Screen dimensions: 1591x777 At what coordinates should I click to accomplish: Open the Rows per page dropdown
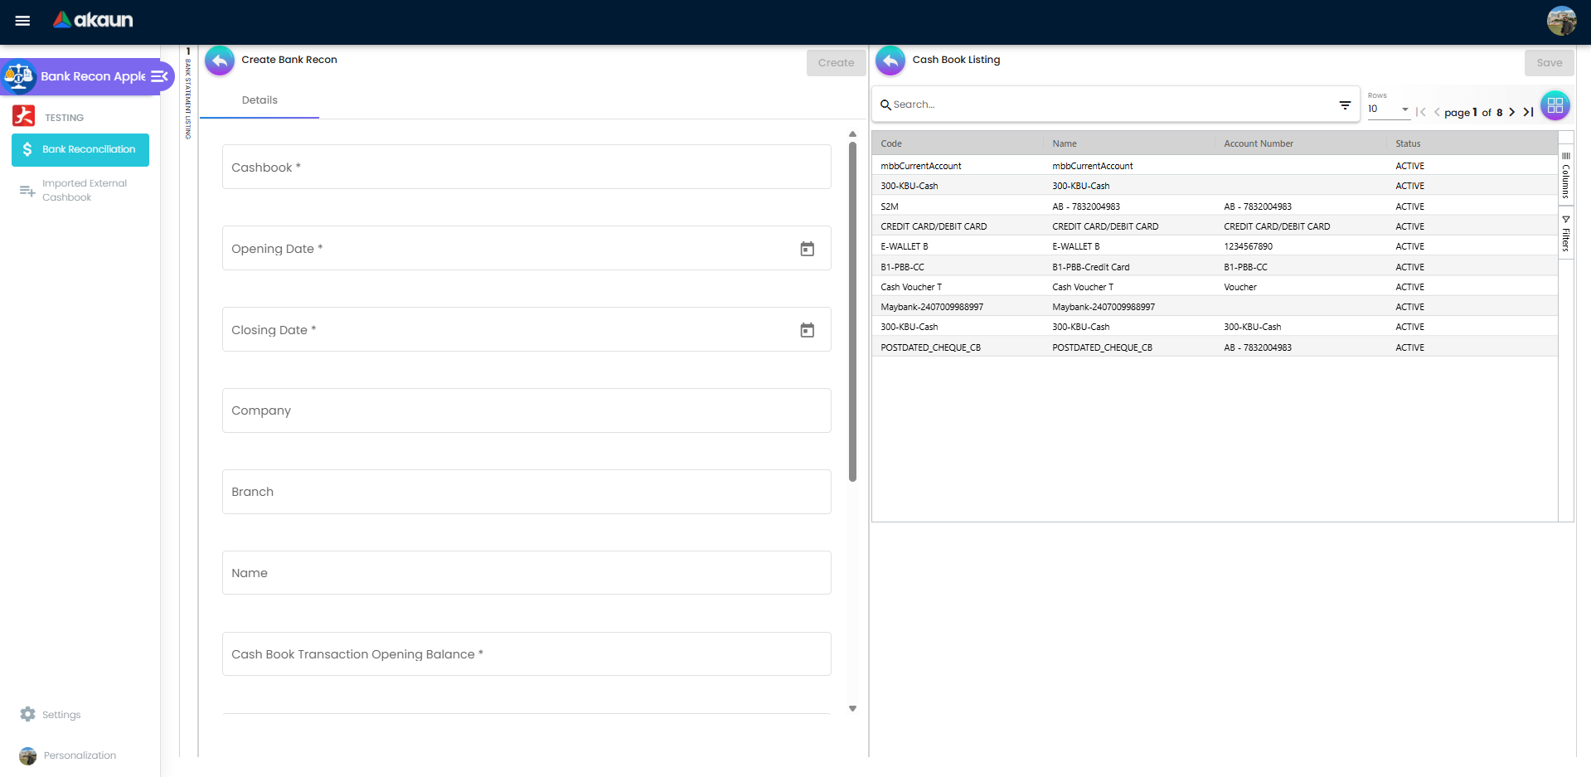[x=1388, y=108]
